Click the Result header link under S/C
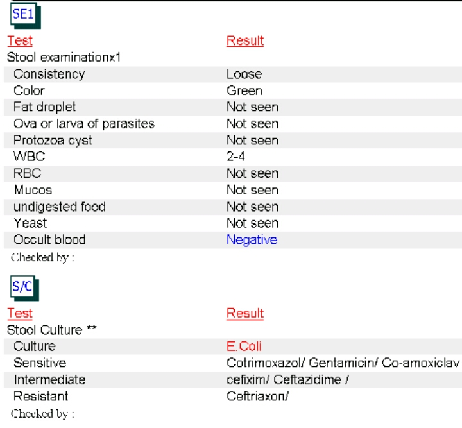 click(245, 313)
